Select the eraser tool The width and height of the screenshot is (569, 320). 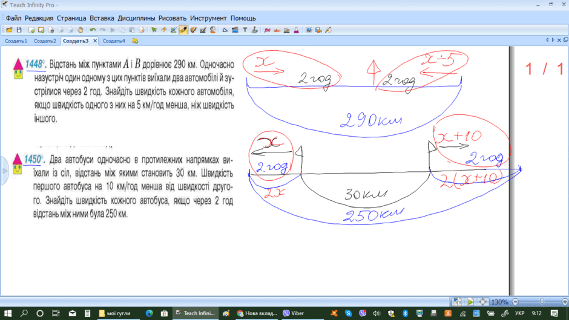click(x=164, y=30)
